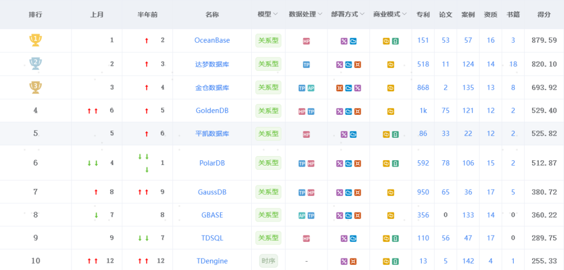Image resolution: width=564 pixels, height=270 pixels.
Task: Click the score 255.33 for TDengine
Action: pyautogui.click(x=544, y=261)
